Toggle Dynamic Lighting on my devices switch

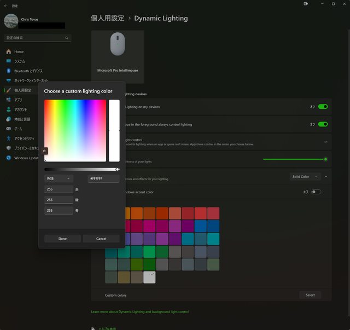click(323, 107)
